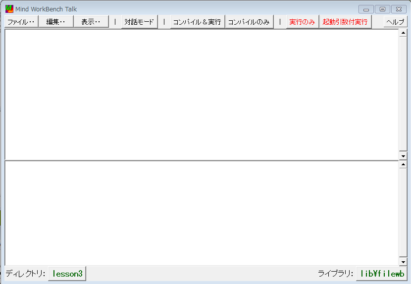Click the Mind WorkBench app icon
411x284 pixels.
point(9,8)
